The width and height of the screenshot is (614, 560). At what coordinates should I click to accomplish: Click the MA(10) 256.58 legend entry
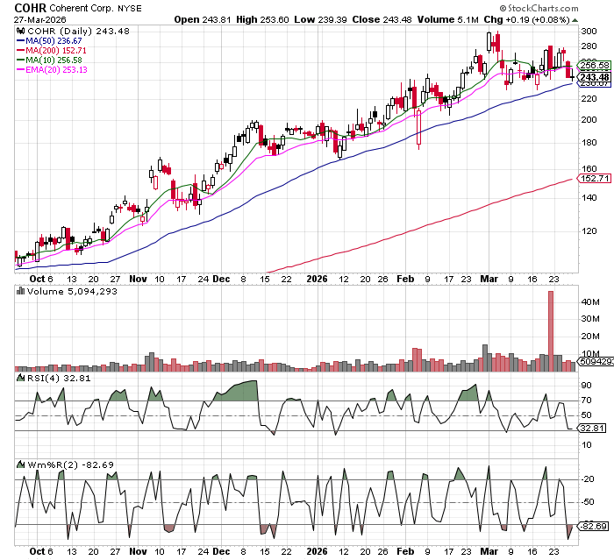[x=49, y=60]
